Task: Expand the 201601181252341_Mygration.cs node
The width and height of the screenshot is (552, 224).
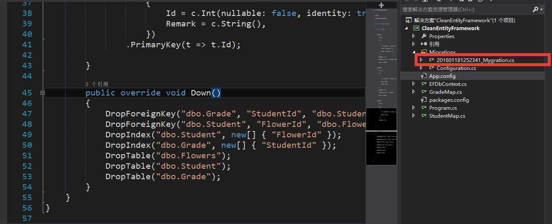Action: [x=421, y=60]
